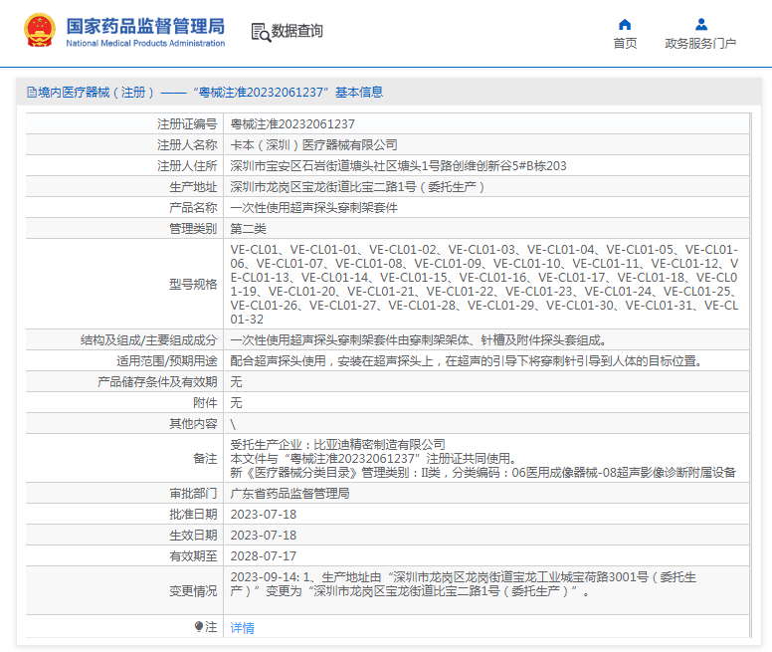Click the 注册证编号 label
Screen dimensions: 772x652
[187, 124]
